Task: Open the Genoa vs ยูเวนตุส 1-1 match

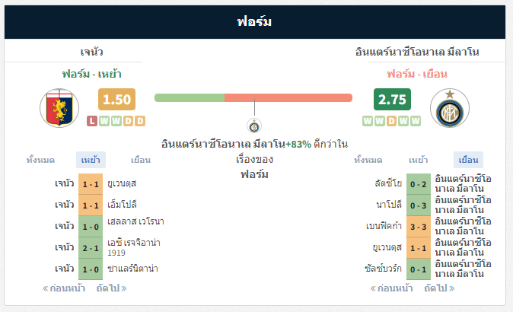Action: (x=91, y=183)
